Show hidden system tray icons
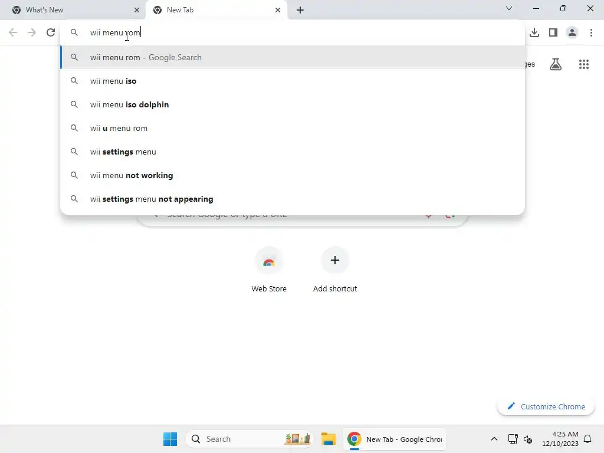The image size is (604, 453). point(494,439)
